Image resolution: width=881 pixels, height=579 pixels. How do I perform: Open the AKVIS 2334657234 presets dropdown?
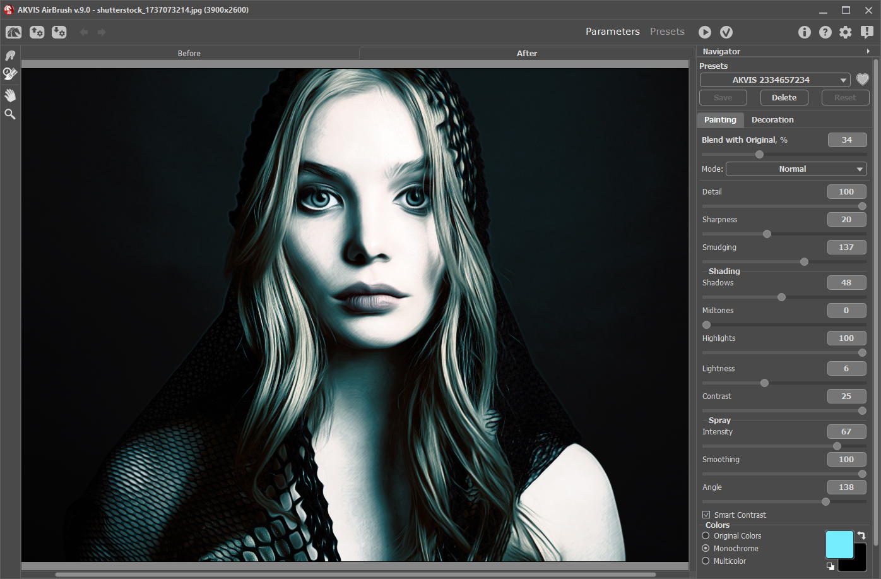775,80
